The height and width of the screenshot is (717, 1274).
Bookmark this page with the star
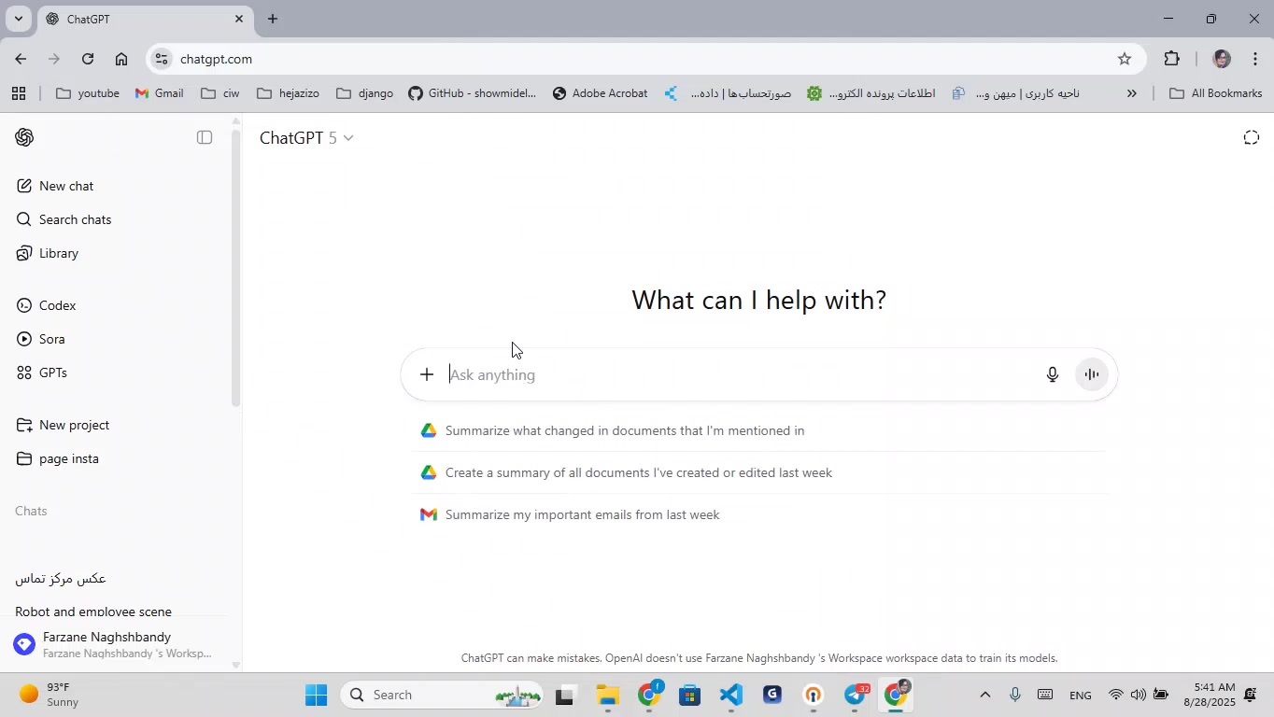coord(1125,59)
